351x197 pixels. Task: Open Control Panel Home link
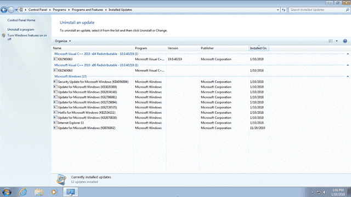(x=21, y=20)
